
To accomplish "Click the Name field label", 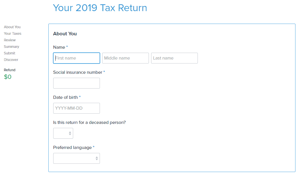I will click(59, 47).
